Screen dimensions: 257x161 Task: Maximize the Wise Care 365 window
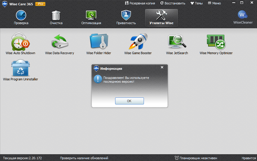point(242,3)
